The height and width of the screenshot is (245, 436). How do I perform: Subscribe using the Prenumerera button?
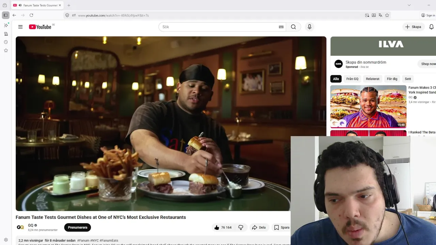(x=78, y=227)
